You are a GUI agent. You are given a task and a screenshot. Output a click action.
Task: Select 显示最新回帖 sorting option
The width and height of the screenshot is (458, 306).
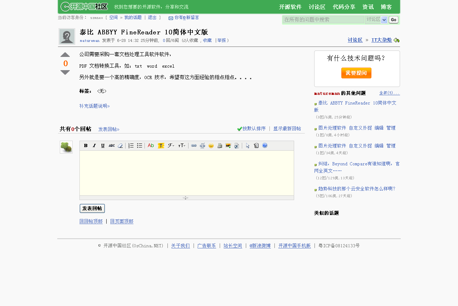tap(287, 128)
